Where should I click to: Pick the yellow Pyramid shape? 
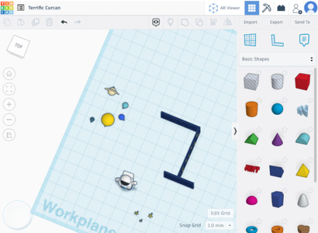tap(303, 171)
